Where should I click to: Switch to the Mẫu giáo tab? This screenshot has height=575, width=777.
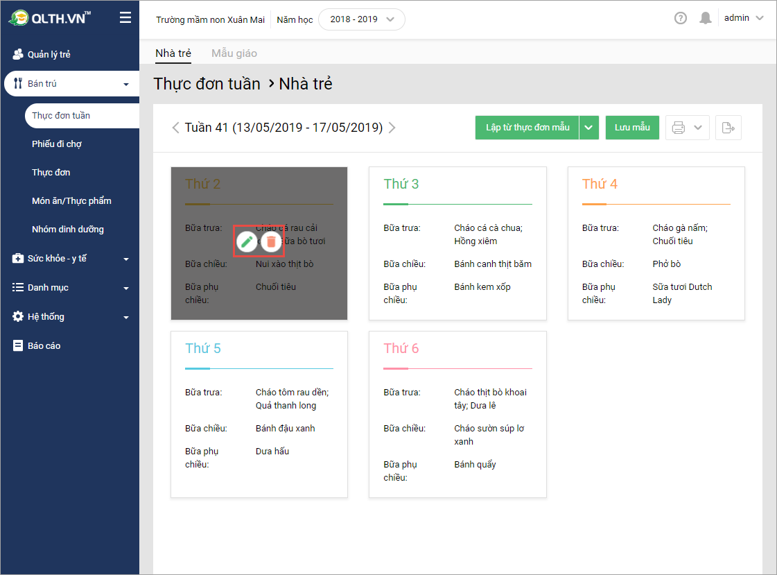[234, 53]
